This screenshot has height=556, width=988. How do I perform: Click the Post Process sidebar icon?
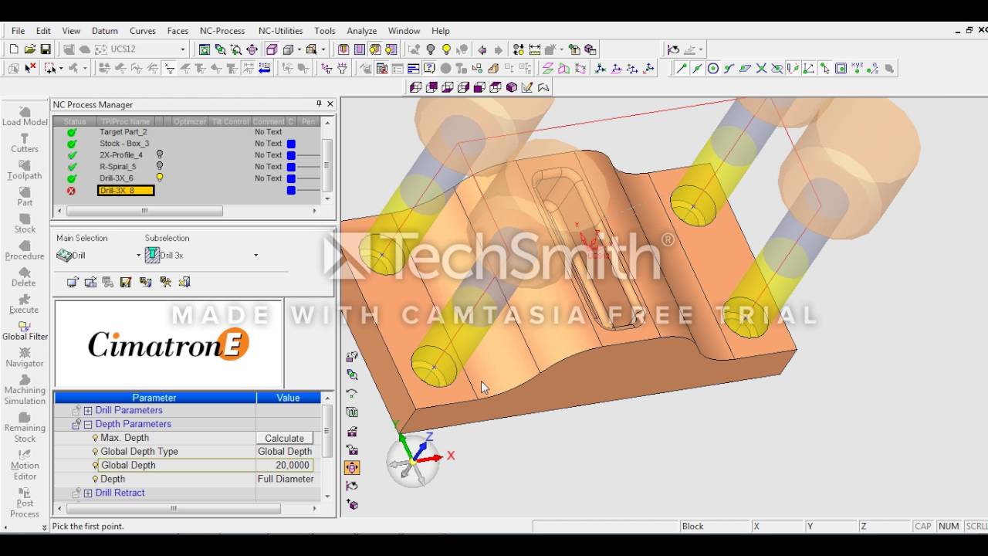click(x=25, y=503)
